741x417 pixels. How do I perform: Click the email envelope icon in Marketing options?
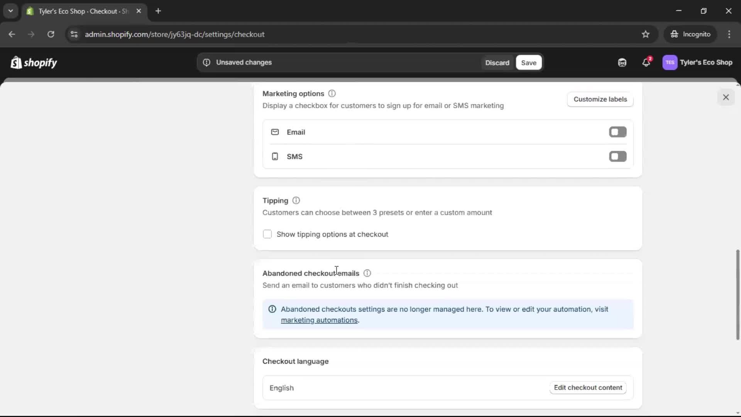(275, 132)
